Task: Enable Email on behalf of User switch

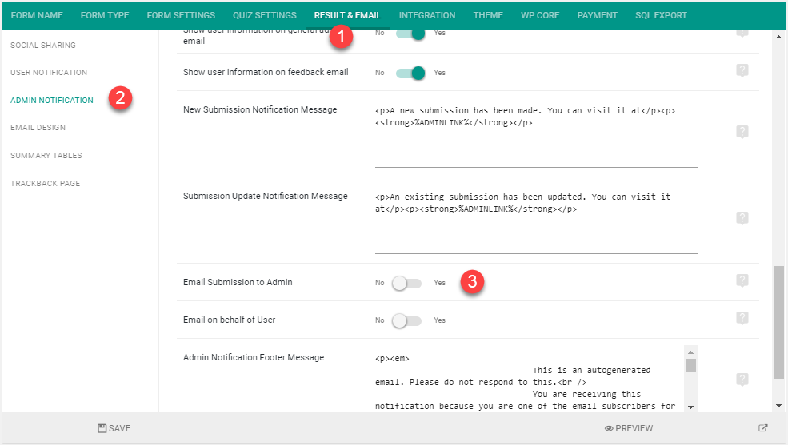Action: pyautogui.click(x=406, y=320)
